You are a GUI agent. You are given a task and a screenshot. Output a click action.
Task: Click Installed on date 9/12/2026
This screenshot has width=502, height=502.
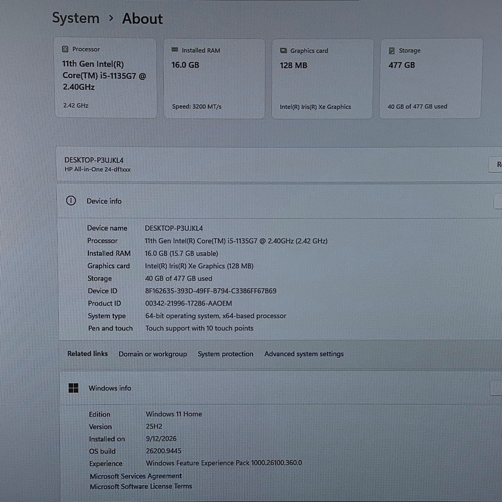pyautogui.click(x=161, y=439)
